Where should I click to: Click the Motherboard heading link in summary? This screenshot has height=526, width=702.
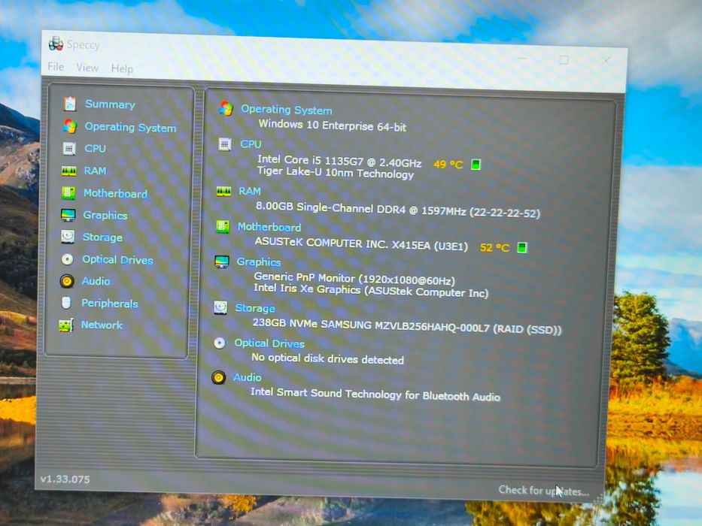(x=269, y=227)
